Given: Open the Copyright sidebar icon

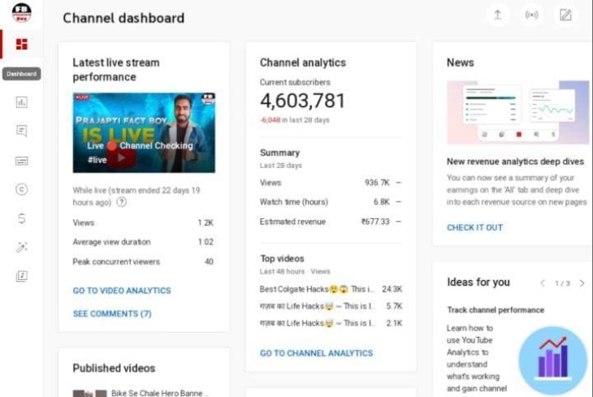Looking at the screenshot, I should 22,189.
